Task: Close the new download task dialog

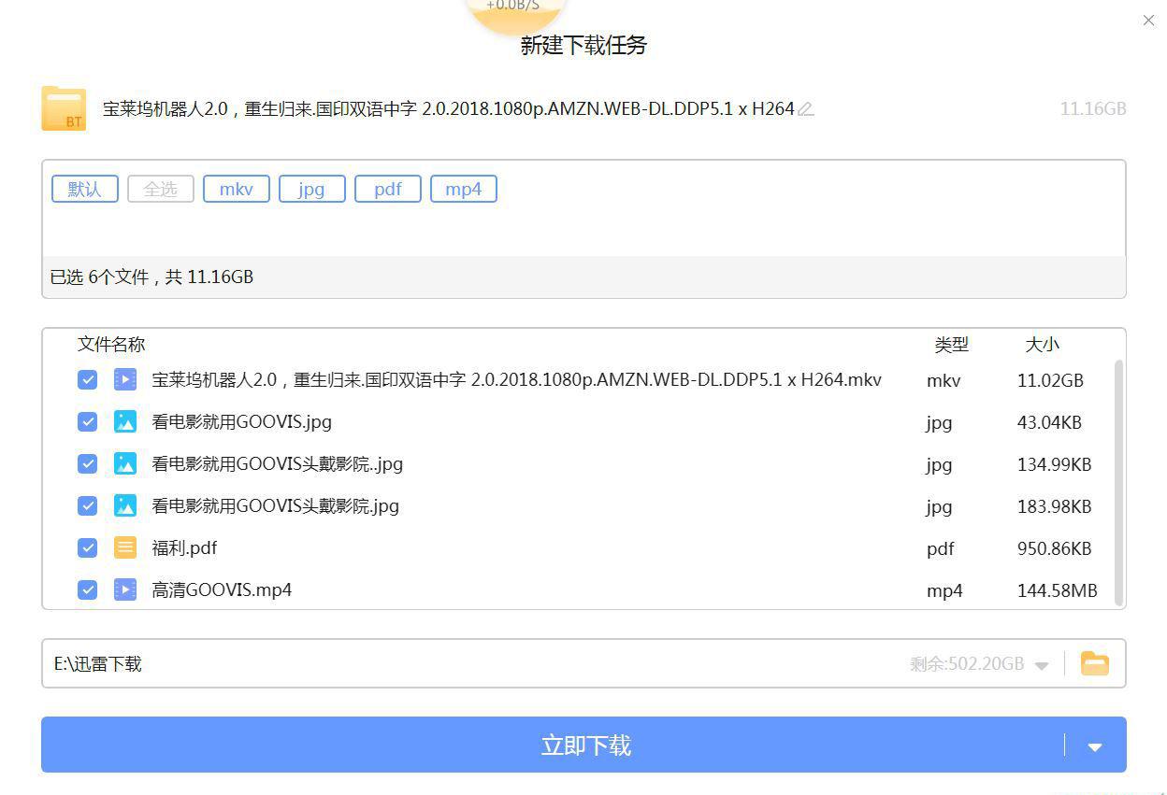Action: coord(1148,21)
